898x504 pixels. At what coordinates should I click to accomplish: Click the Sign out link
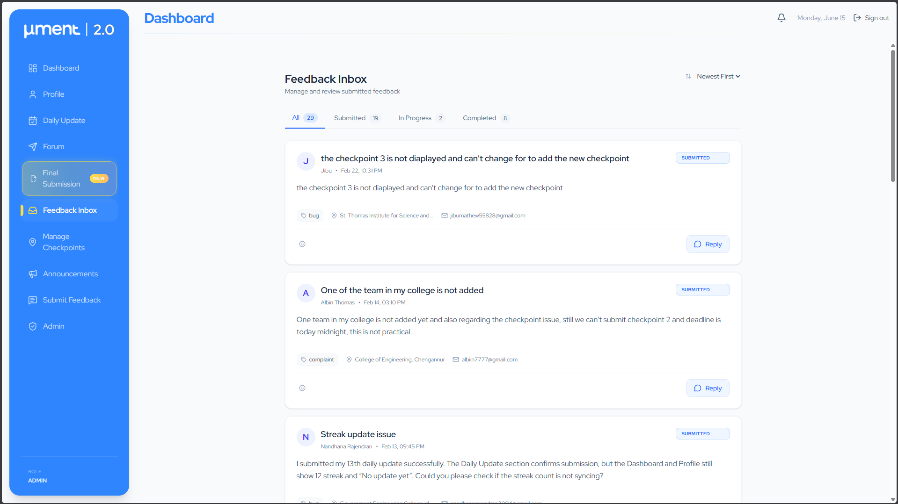pyautogui.click(x=871, y=18)
